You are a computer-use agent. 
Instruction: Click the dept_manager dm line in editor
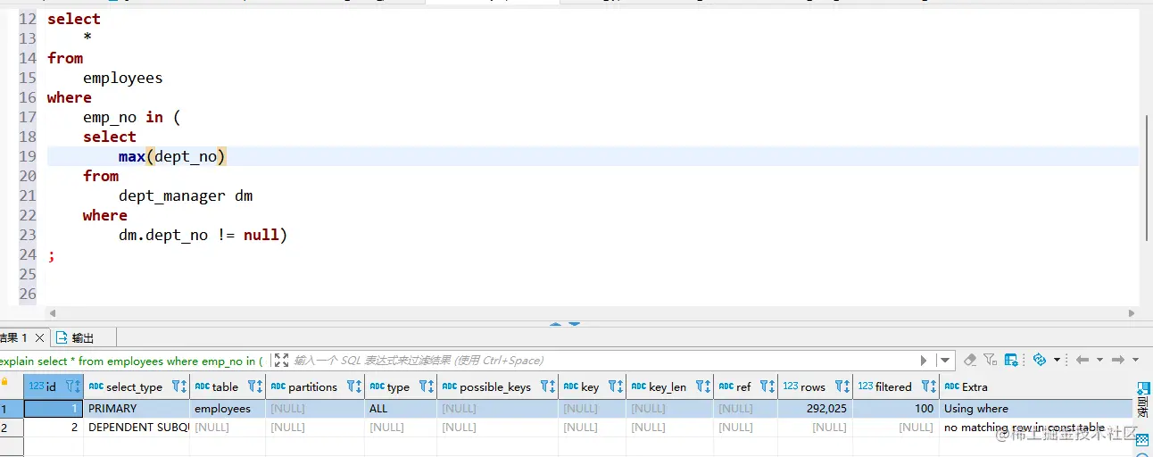186,195
